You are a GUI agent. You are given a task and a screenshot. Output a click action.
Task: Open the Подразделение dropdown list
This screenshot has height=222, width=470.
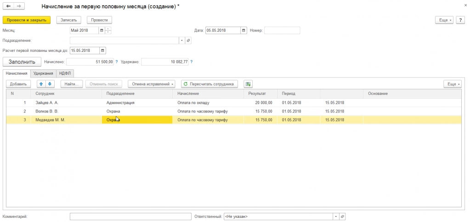[x=182, y=40]
